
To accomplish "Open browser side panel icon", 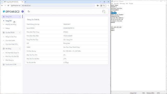I will 97,5.
